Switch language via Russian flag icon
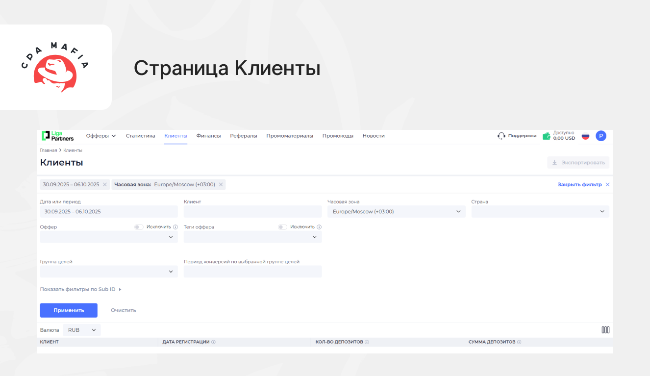Image resolution: width=650 pixels, height=376 pixels. point(585,136)
